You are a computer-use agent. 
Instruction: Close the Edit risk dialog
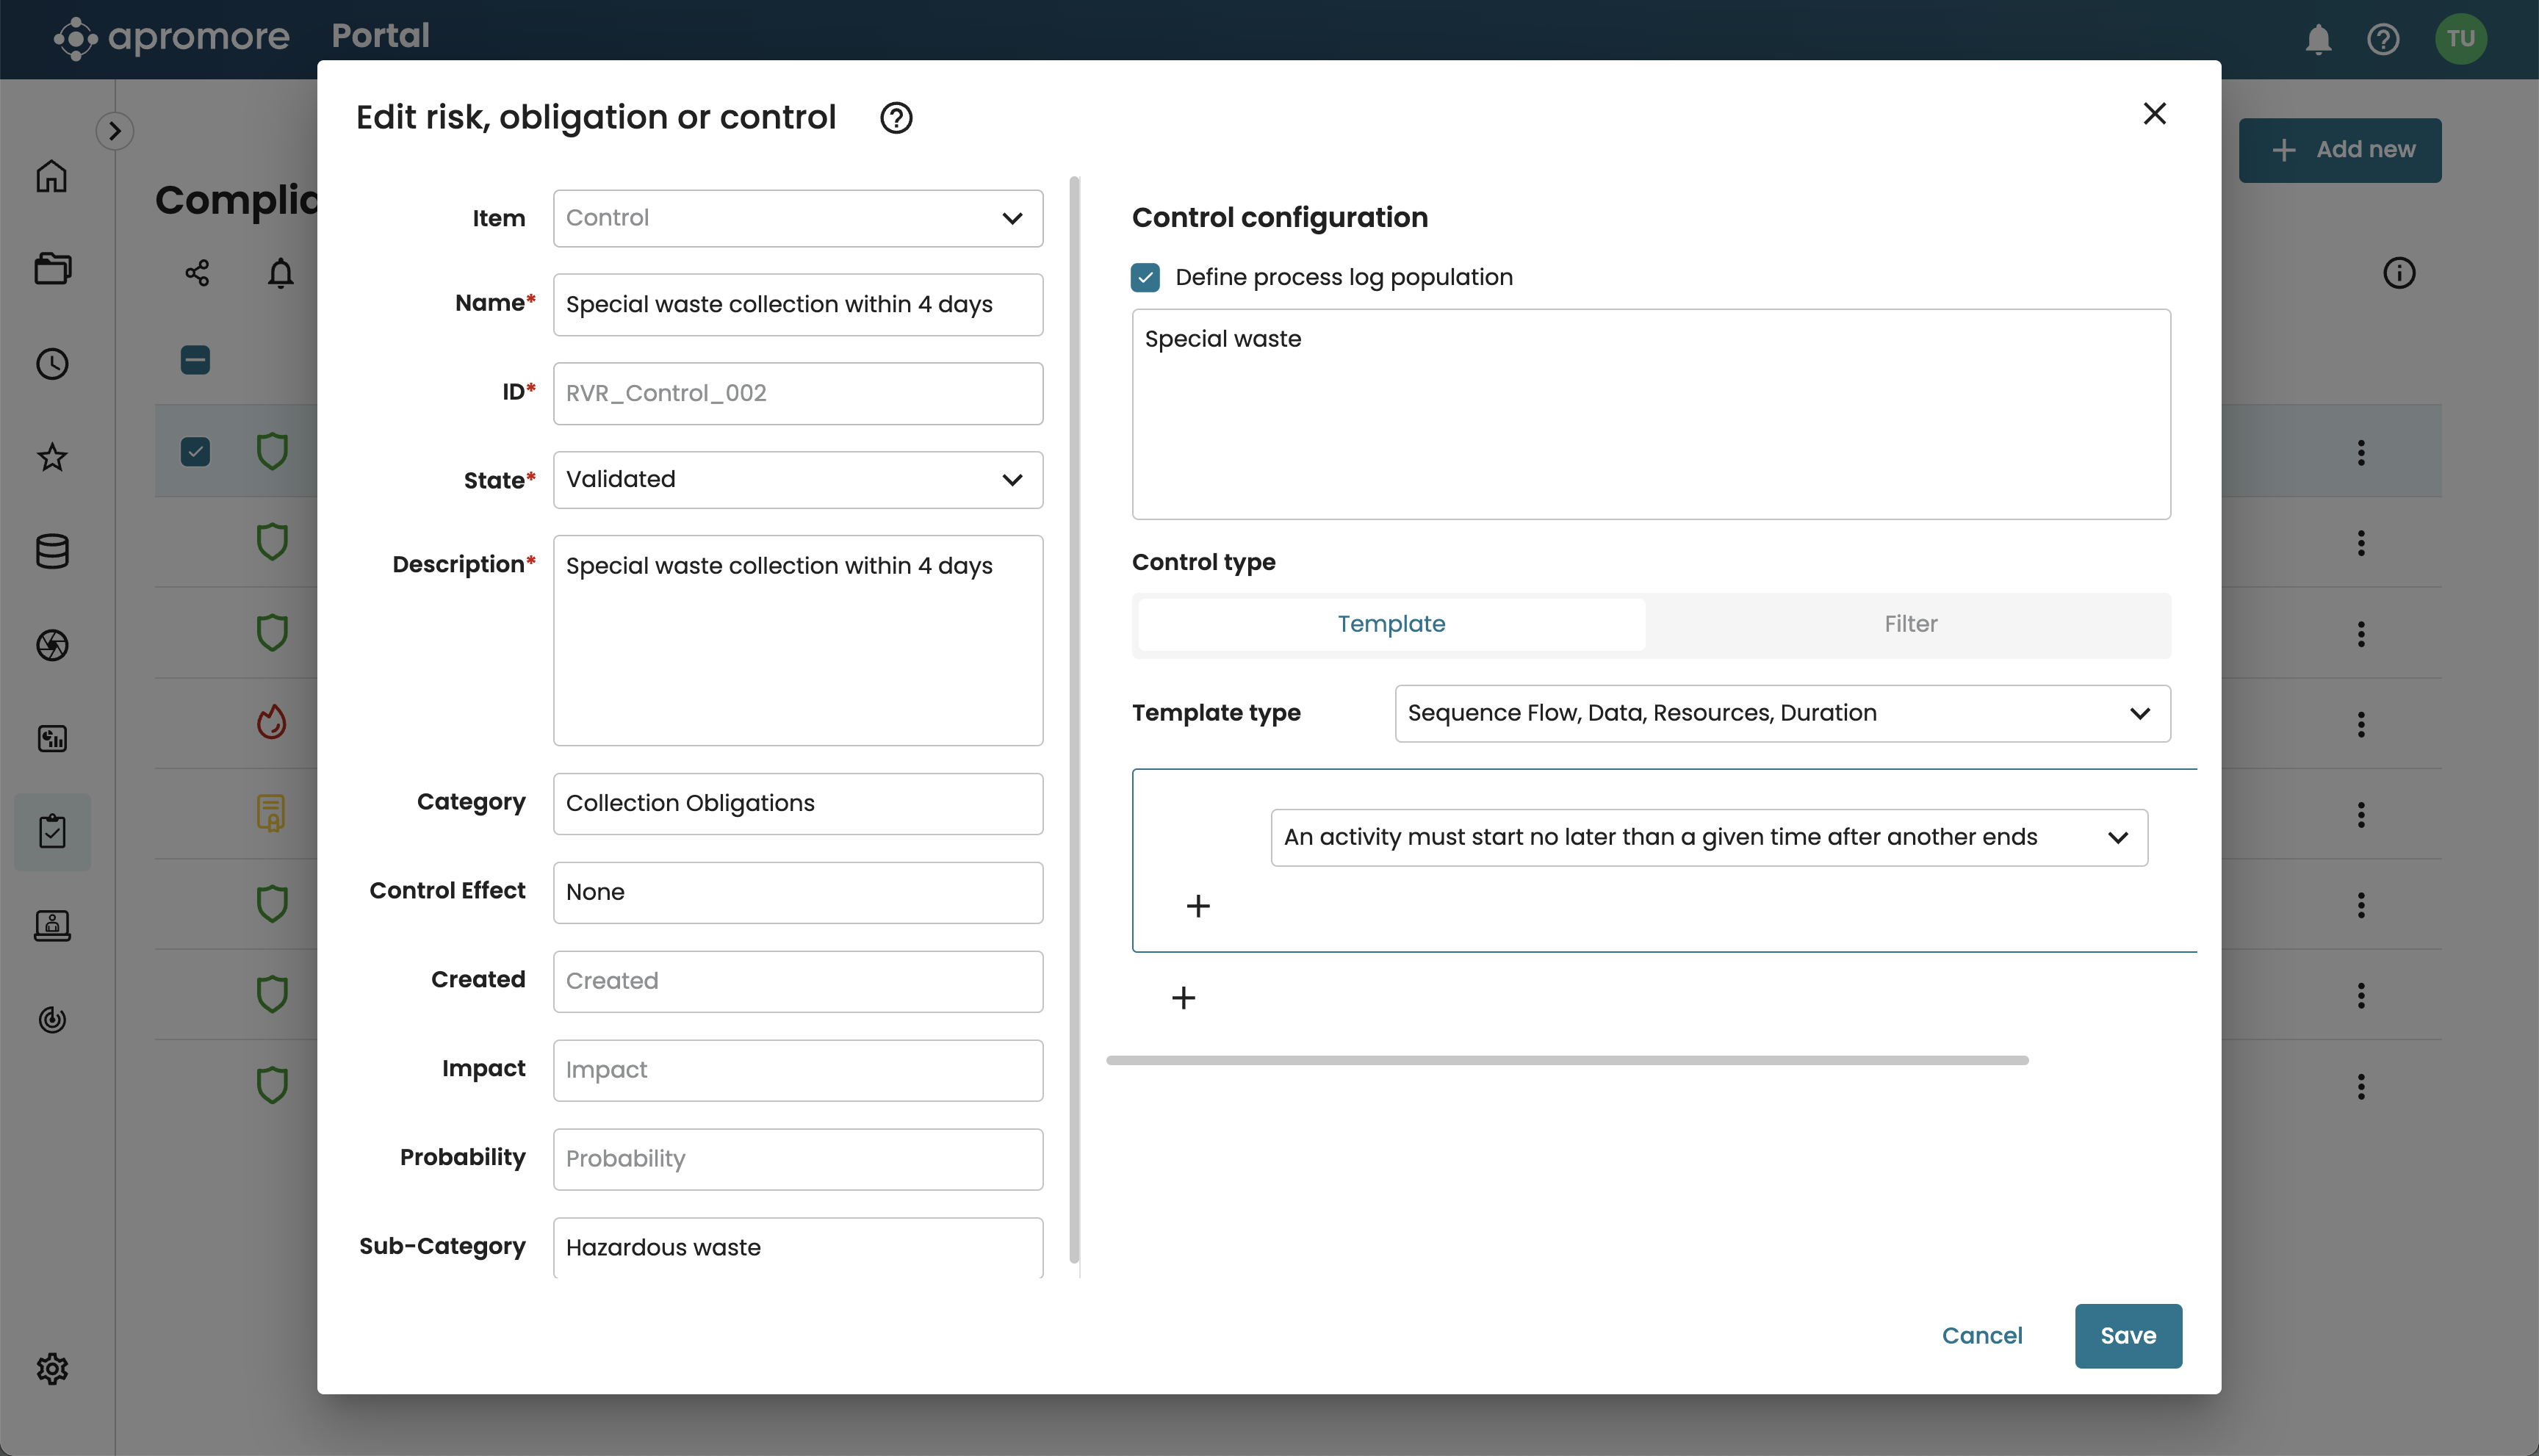pos(2154,114)
